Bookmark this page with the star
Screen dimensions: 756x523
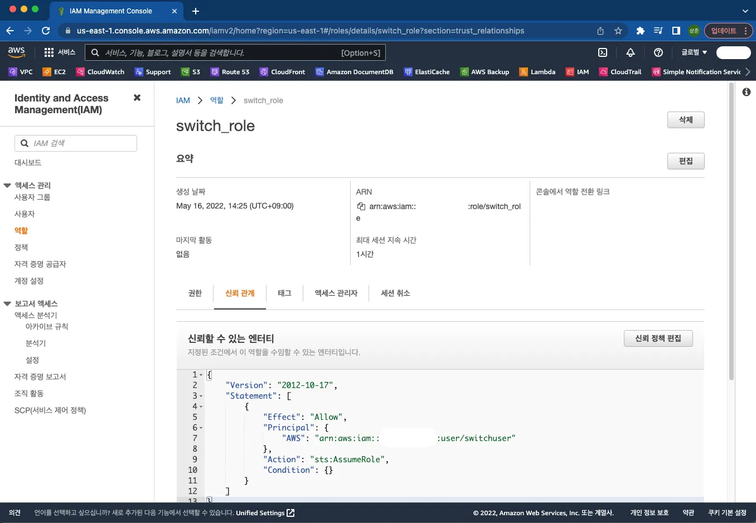[618, 31]
